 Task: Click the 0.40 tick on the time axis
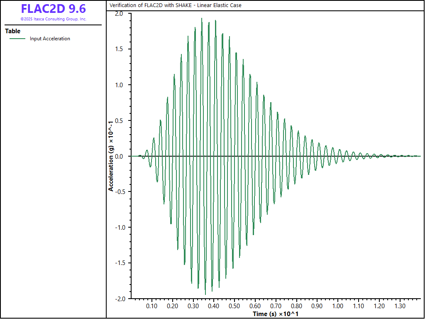pyautogui.click(x=214, y=306)
